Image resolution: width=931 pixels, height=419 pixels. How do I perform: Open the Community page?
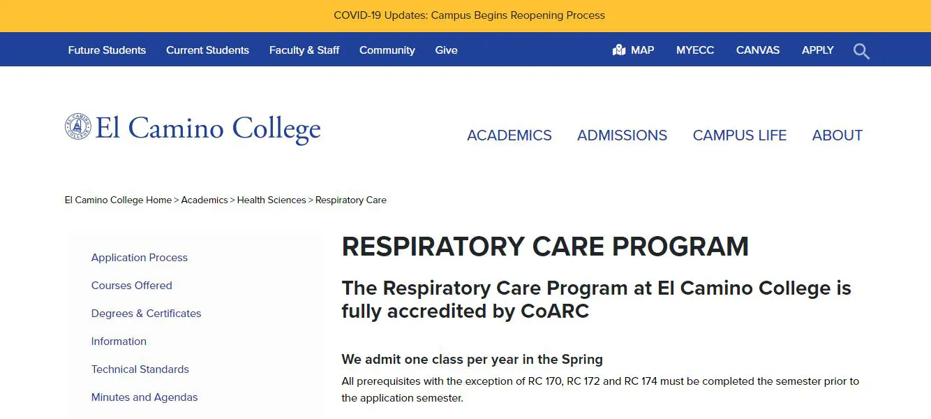(387, 50)
